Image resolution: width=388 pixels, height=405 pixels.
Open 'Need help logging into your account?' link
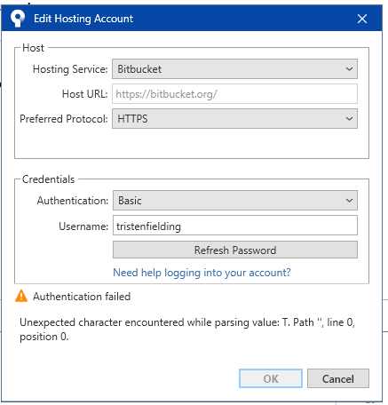coord(202,273)
